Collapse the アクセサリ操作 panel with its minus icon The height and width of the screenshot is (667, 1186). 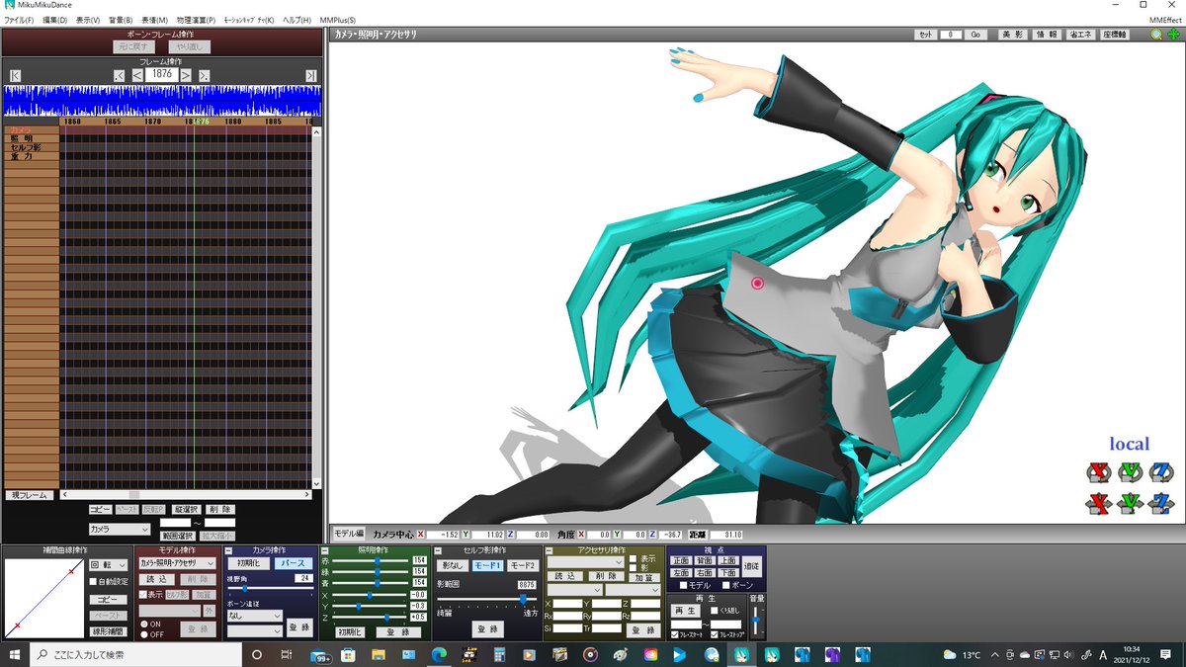click(x=549, y=550)
